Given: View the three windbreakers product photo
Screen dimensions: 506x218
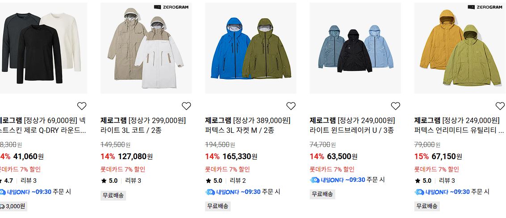Looking at the screenshot, I should (x=355, y=48).
